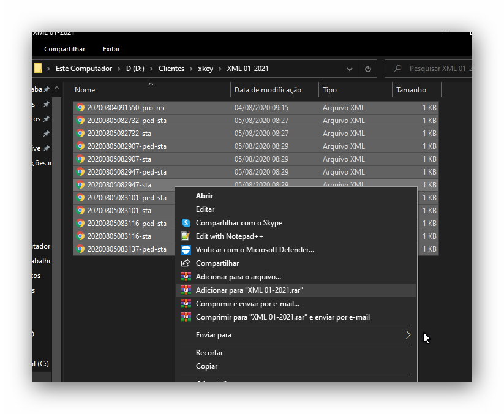Go to 'Este Computador' in breadcrumb
The image size is (504, 414).
[x=84, y=69]
